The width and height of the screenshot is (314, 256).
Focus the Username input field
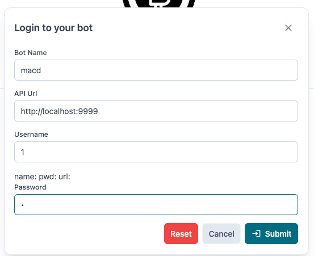click(x=156, y=152)
